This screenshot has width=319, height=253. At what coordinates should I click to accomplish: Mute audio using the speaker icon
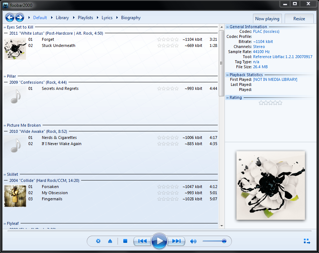click(193, 241)
